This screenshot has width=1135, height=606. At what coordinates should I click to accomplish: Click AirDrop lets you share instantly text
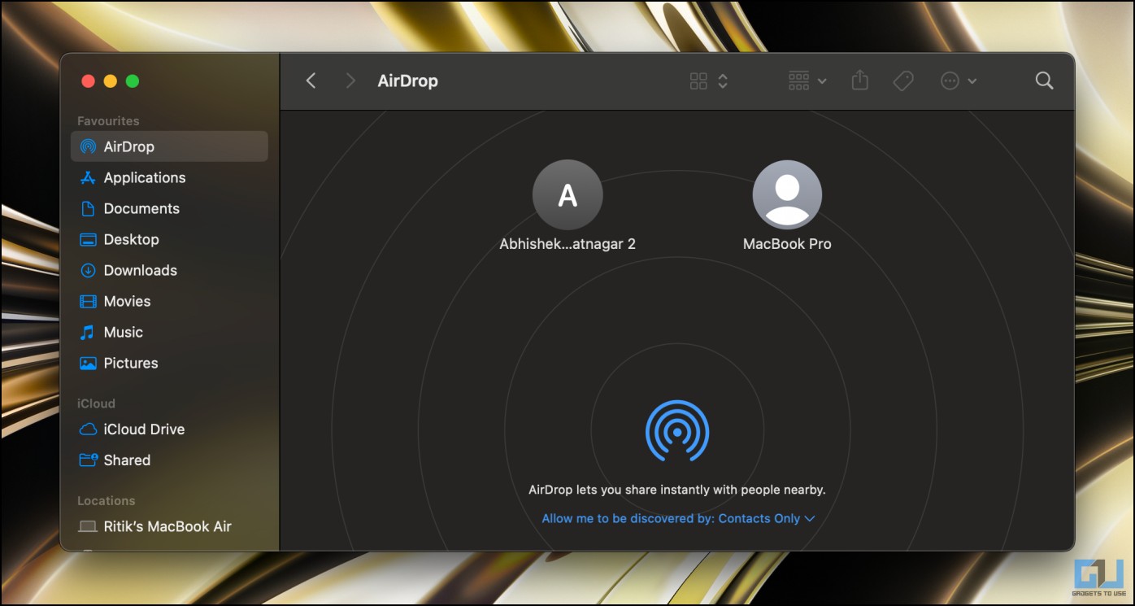pos(677,490)
